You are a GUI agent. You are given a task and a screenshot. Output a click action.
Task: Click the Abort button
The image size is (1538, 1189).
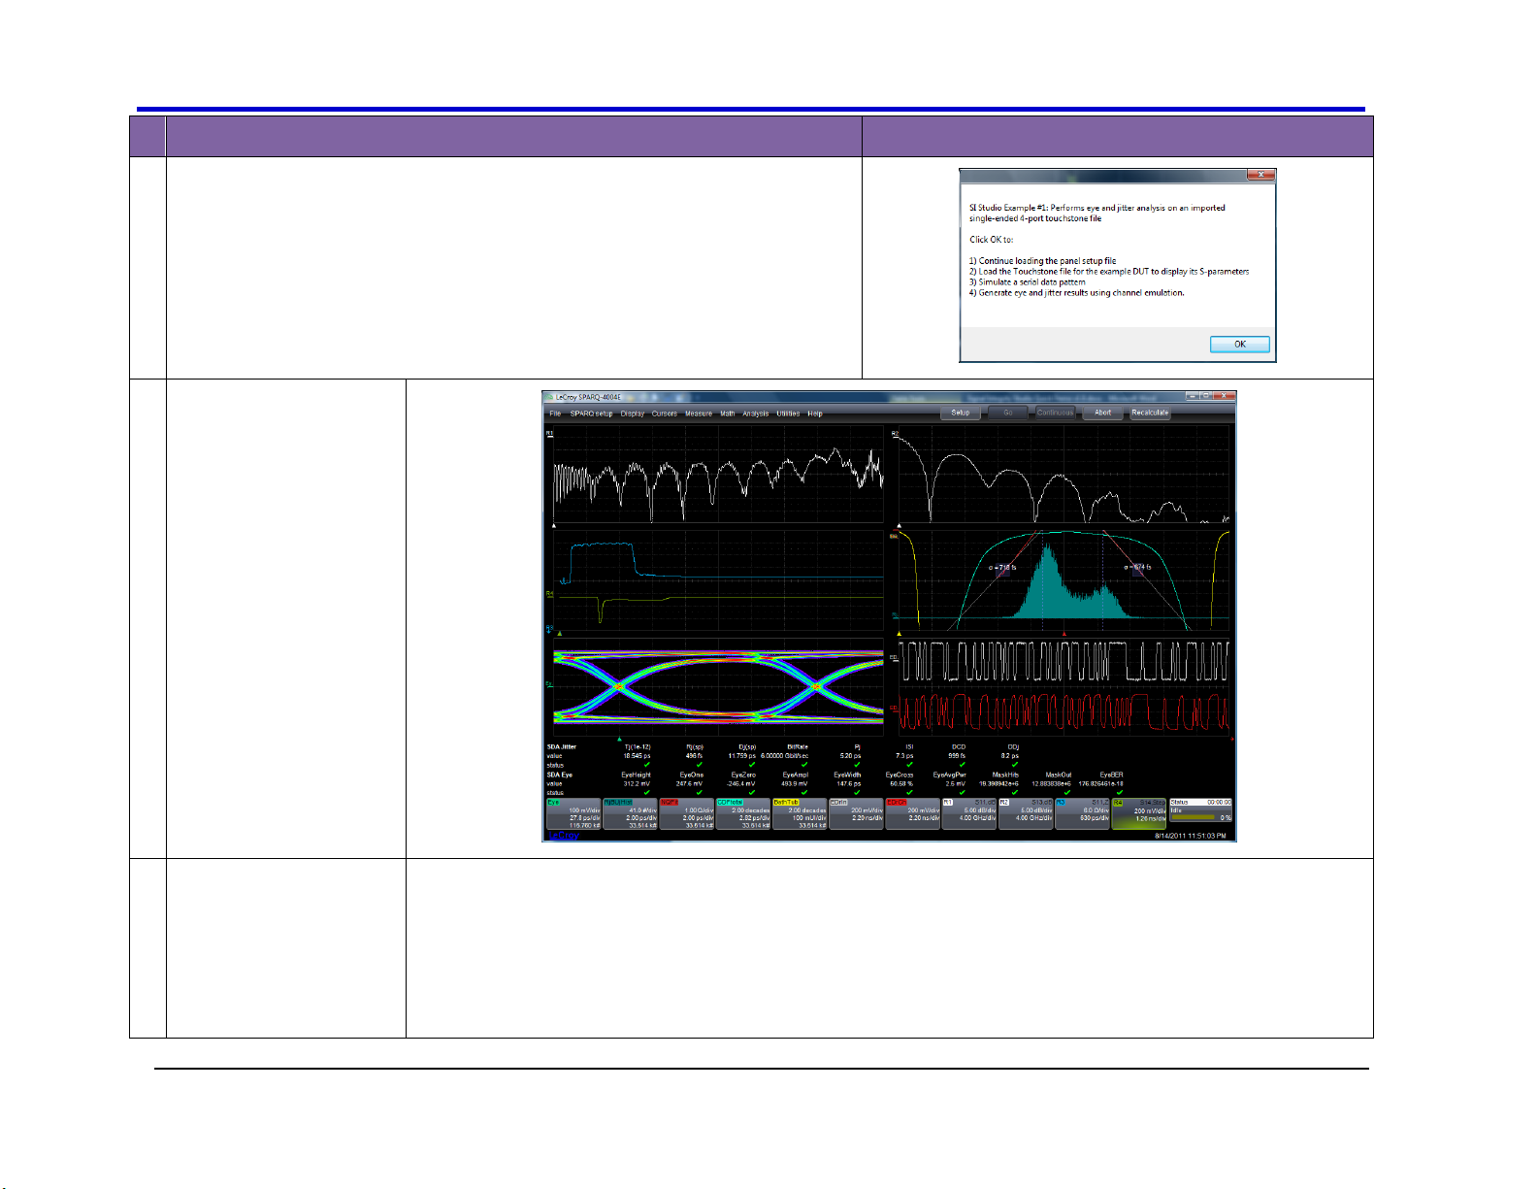1103,413
